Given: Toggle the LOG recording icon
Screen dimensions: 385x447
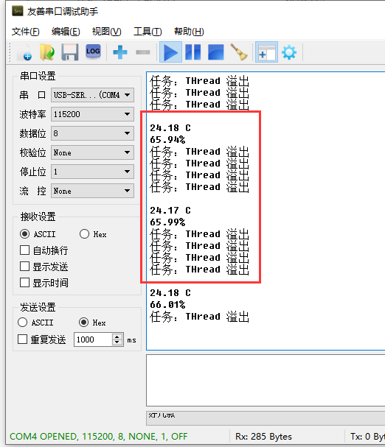Looking at the screenshot, I should (x=93, y=52).
